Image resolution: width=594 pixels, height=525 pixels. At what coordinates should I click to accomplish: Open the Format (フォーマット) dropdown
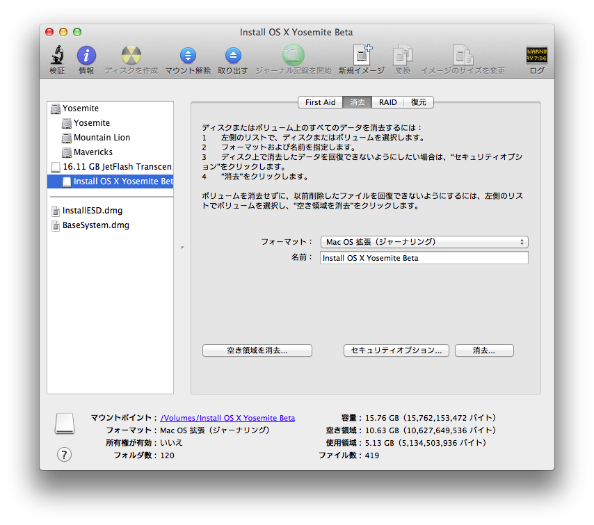tap(424, 242)
